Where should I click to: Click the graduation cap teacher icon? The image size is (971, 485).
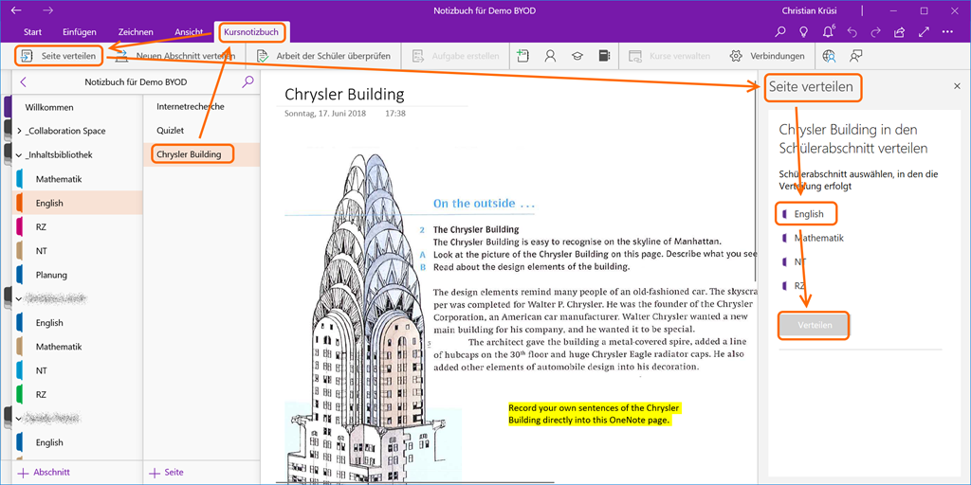point(577,56)
